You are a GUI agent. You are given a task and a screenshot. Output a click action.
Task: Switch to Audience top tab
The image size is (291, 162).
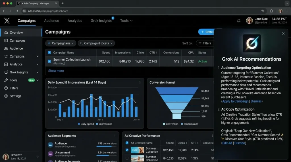coord(52,21)
